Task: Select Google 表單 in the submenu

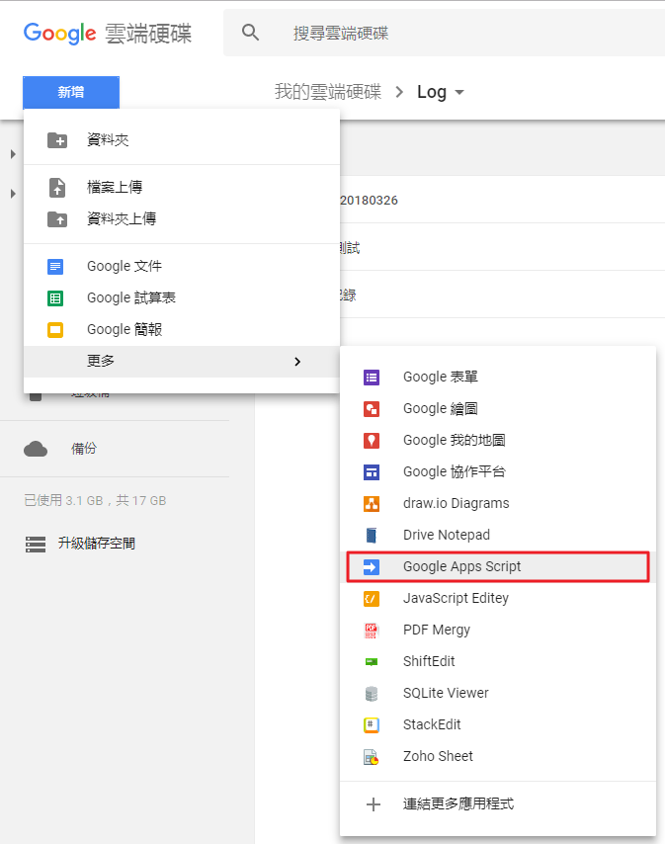Action: click(x=498, y=377)
